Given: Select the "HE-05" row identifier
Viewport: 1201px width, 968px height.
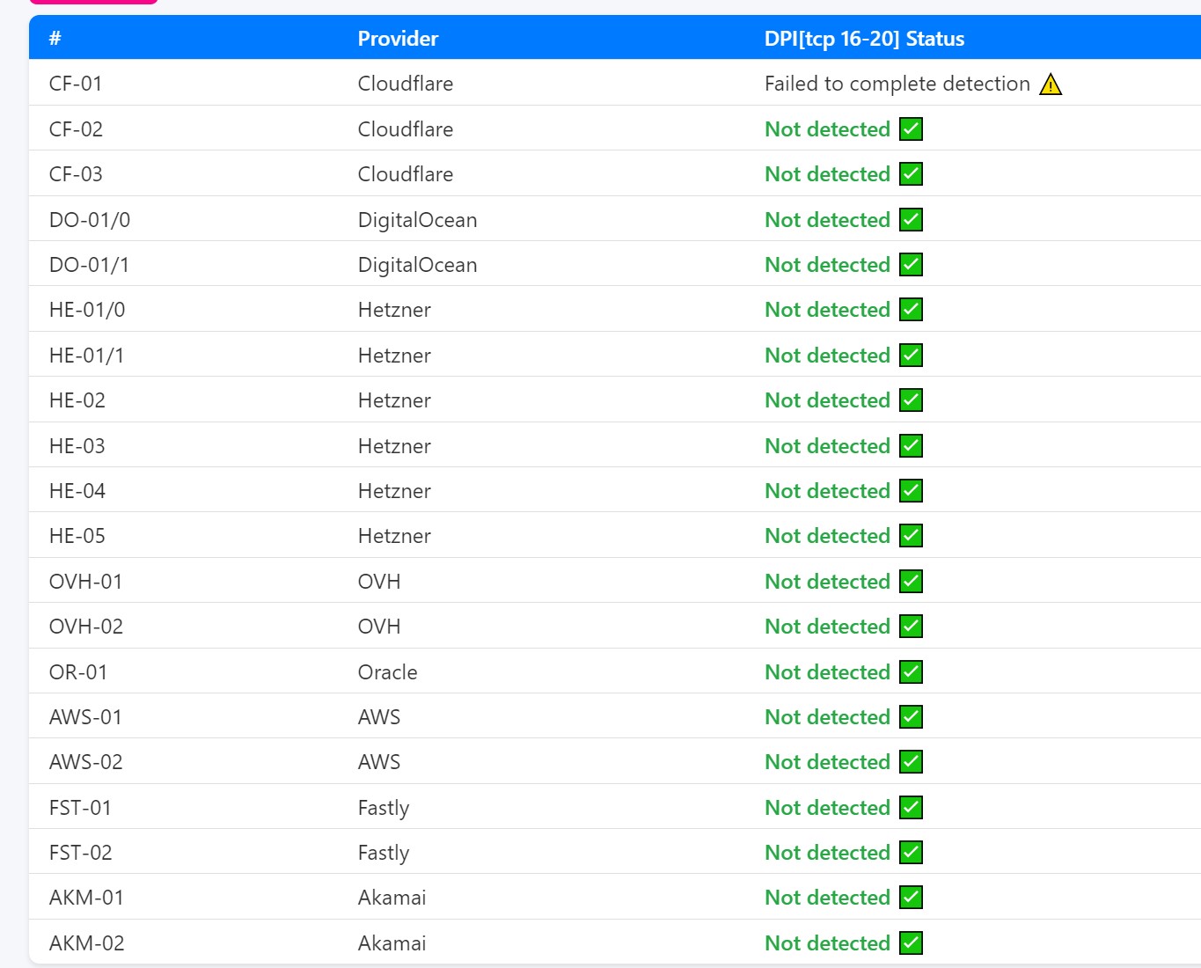Looking at the screenshot, I should pyautogui.click(x=77, y=536).
